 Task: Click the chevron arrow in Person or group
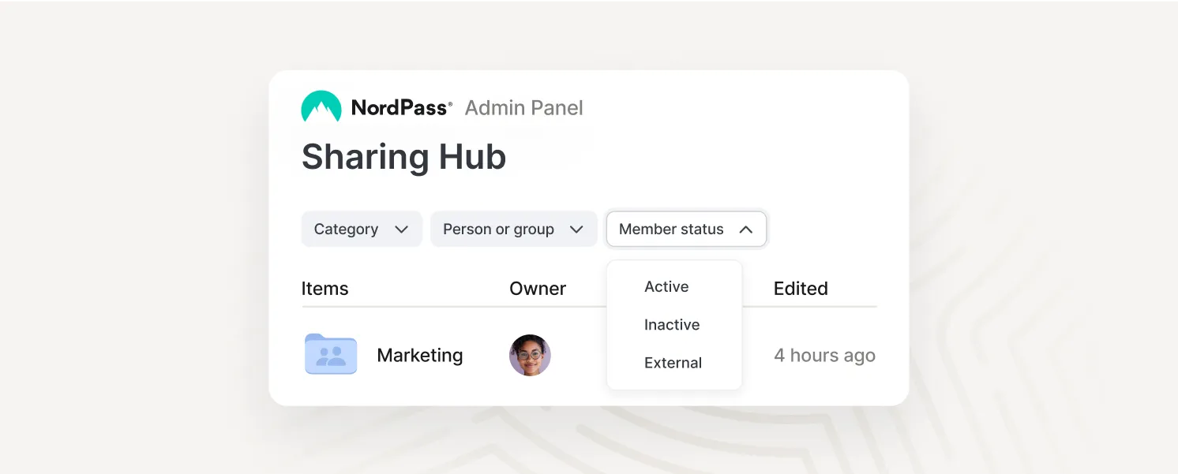click(576, 230)
